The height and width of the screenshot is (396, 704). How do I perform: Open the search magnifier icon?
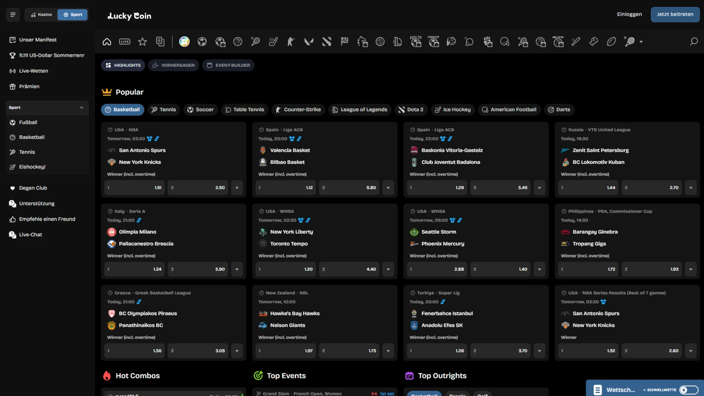tap(694, 42)
